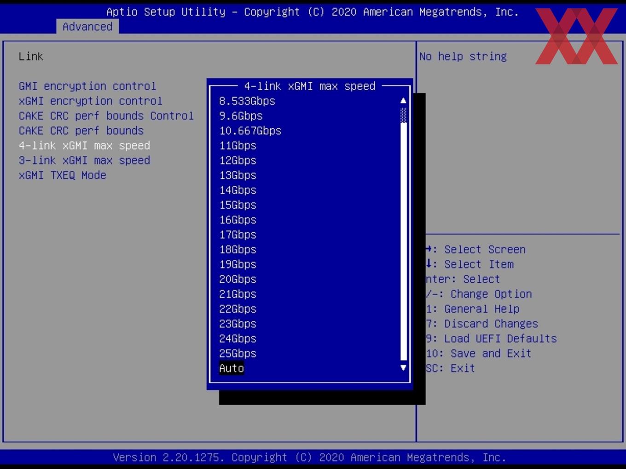Viewport: 626px width, 469px height.
Task: Click the 25Gbps entry
Action: pos(238,354)
